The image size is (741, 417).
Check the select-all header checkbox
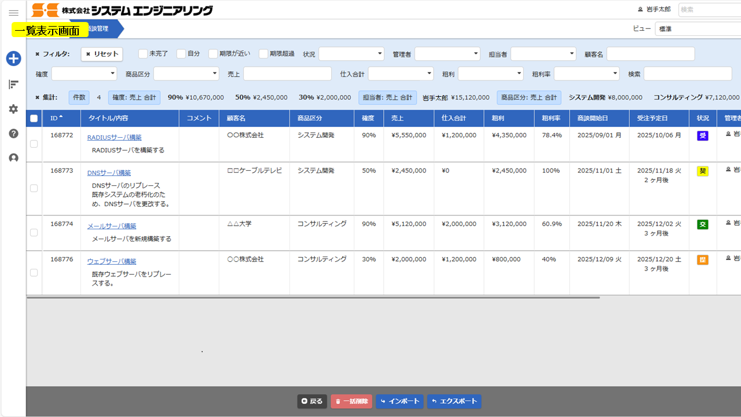tap(34, 118)
